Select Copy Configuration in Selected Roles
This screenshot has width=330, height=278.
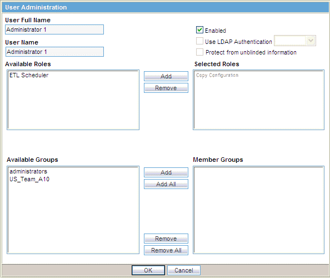pos(217,75)
